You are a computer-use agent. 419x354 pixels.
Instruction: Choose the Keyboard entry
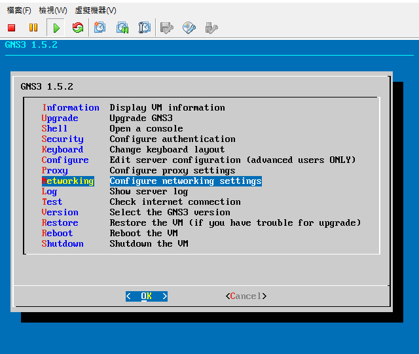tap(63, 150)
